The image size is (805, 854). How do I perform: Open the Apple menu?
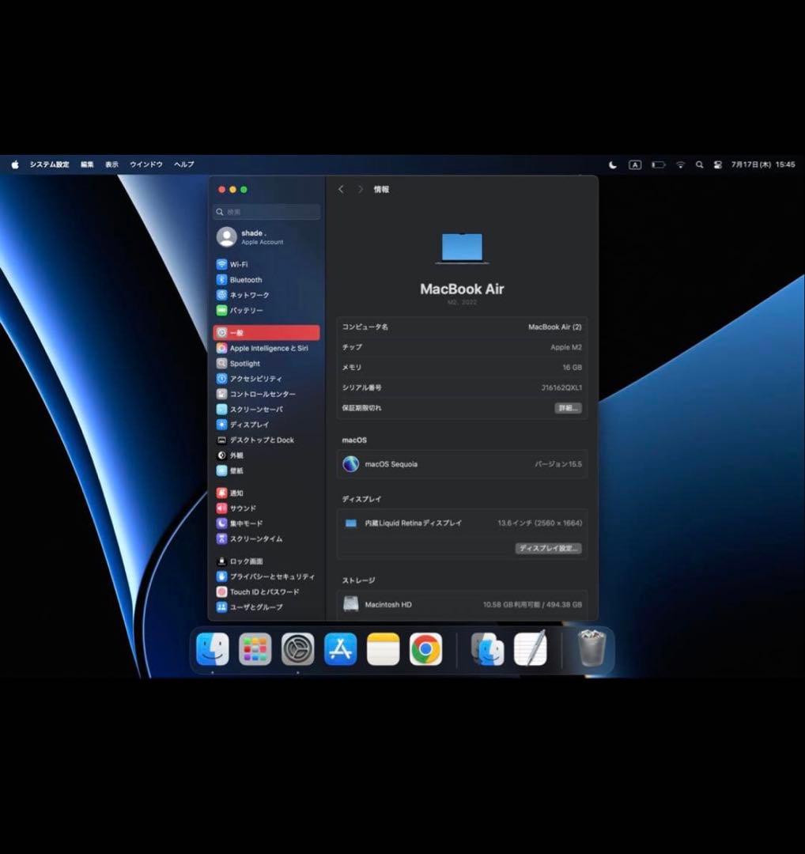(15, 164)
